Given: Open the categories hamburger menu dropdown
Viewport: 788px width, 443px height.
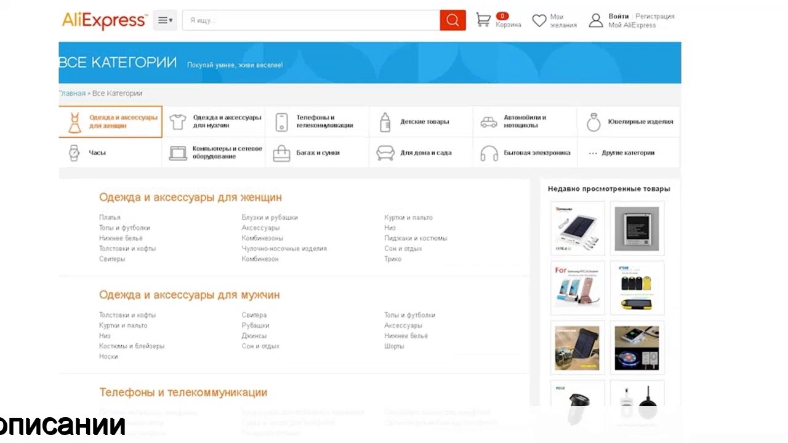Looking at the screenshot, I should [x=165, y=20].
